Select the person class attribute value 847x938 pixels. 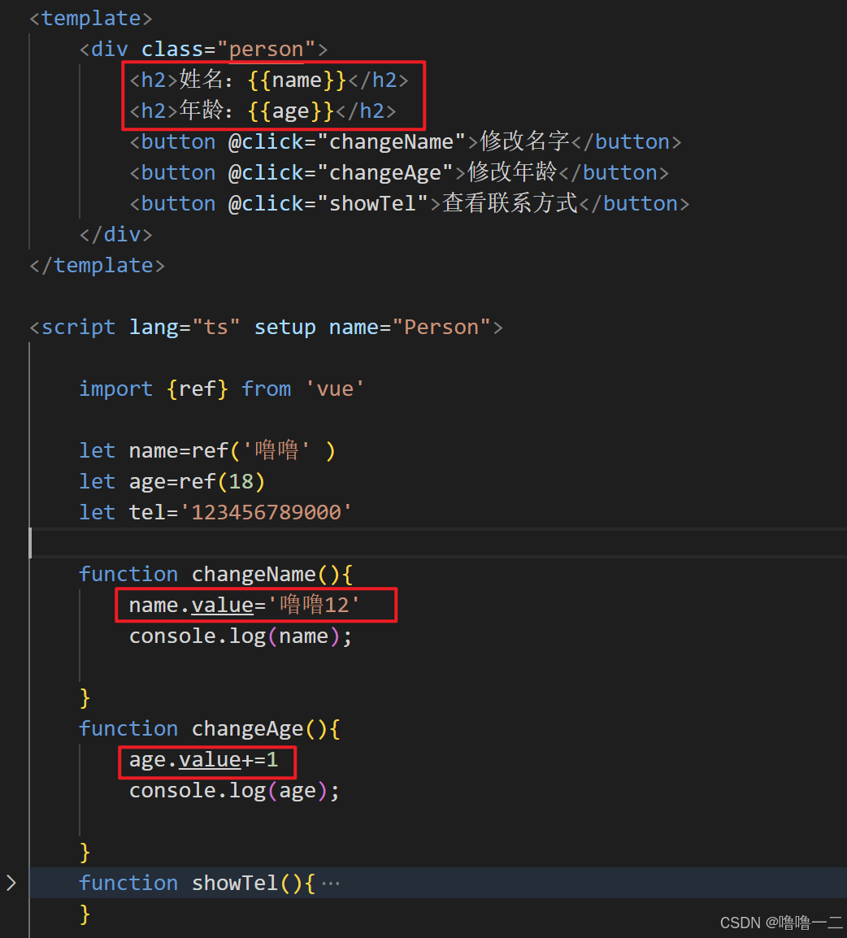coord(265,48)
